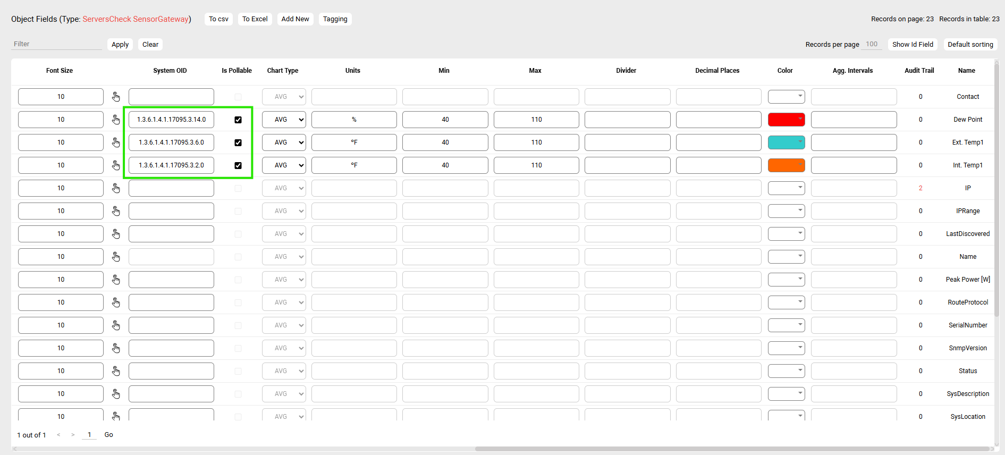1005x455 pixels.
Task: Click the hand icon in the IPRange row
Action: pos(116,211)
